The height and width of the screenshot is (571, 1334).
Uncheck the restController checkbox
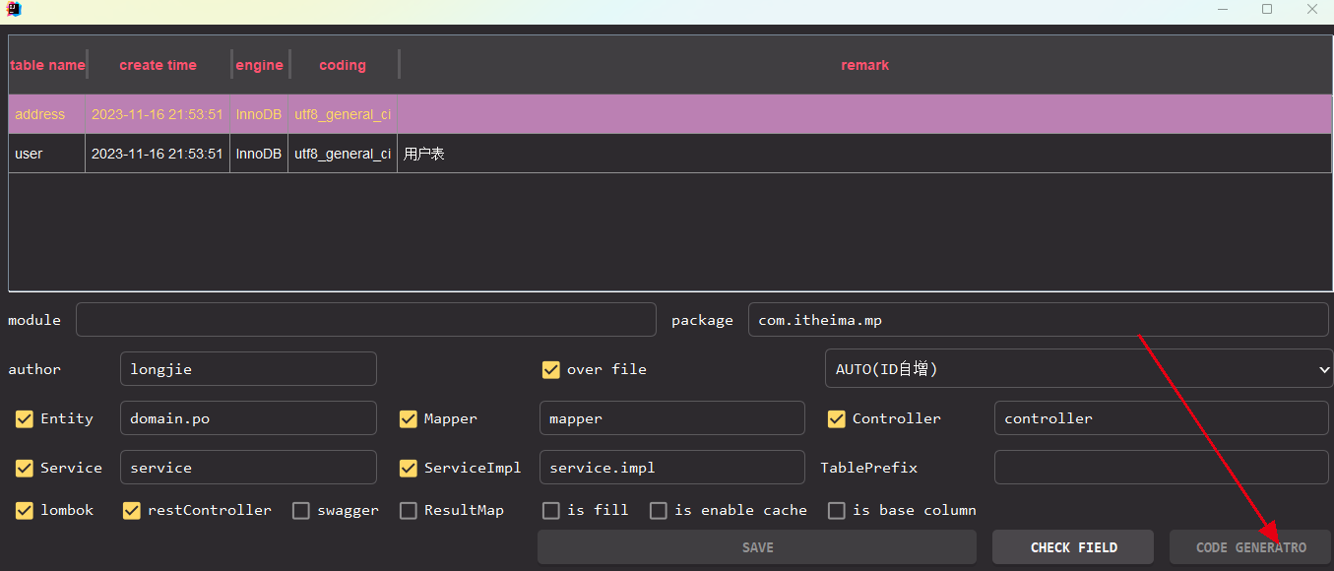pos(132,511)
